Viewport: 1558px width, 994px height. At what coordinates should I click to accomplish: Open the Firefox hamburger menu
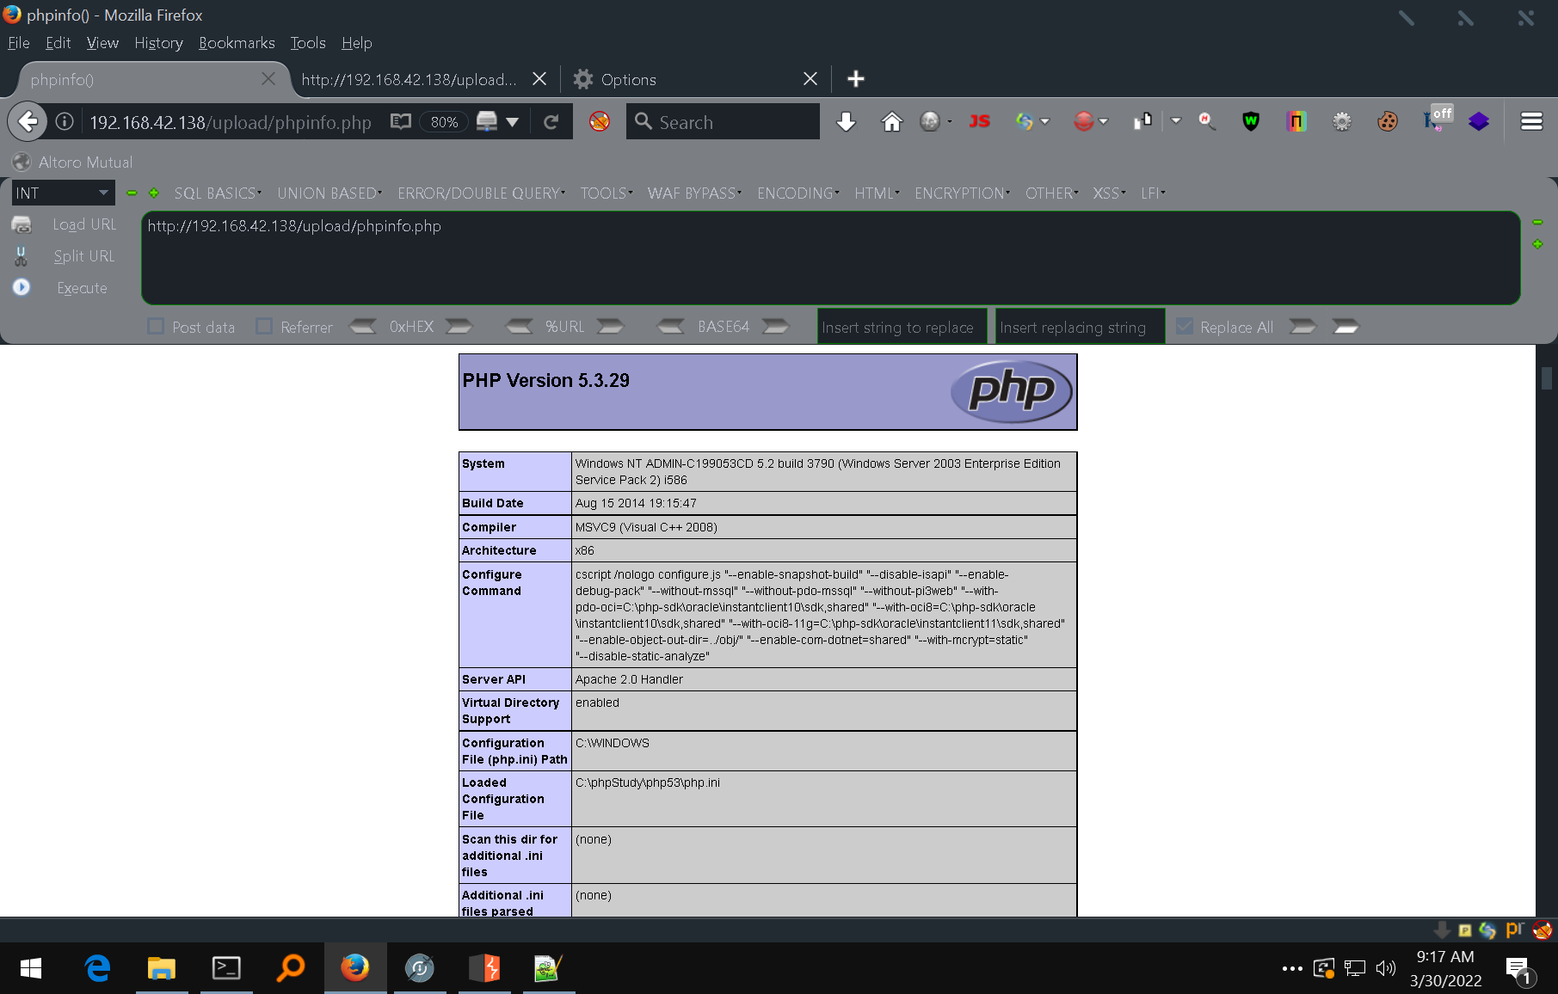[1531, 122]
